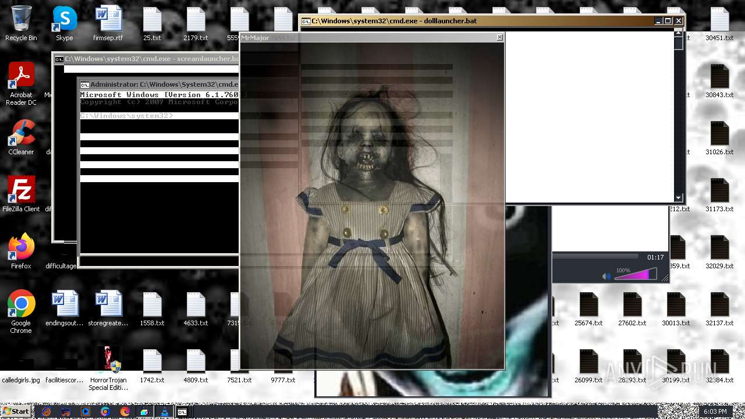Open Internet Explorer from the taskbar
This screenshot has width=745, height=419.
[x=47, y=411]
